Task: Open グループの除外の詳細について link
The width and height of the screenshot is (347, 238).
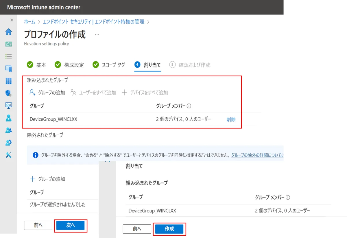Action: (257, 155)
